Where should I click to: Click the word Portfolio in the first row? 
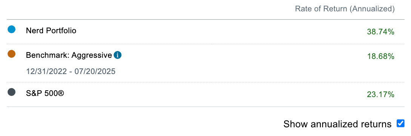(x=61, y=31)
